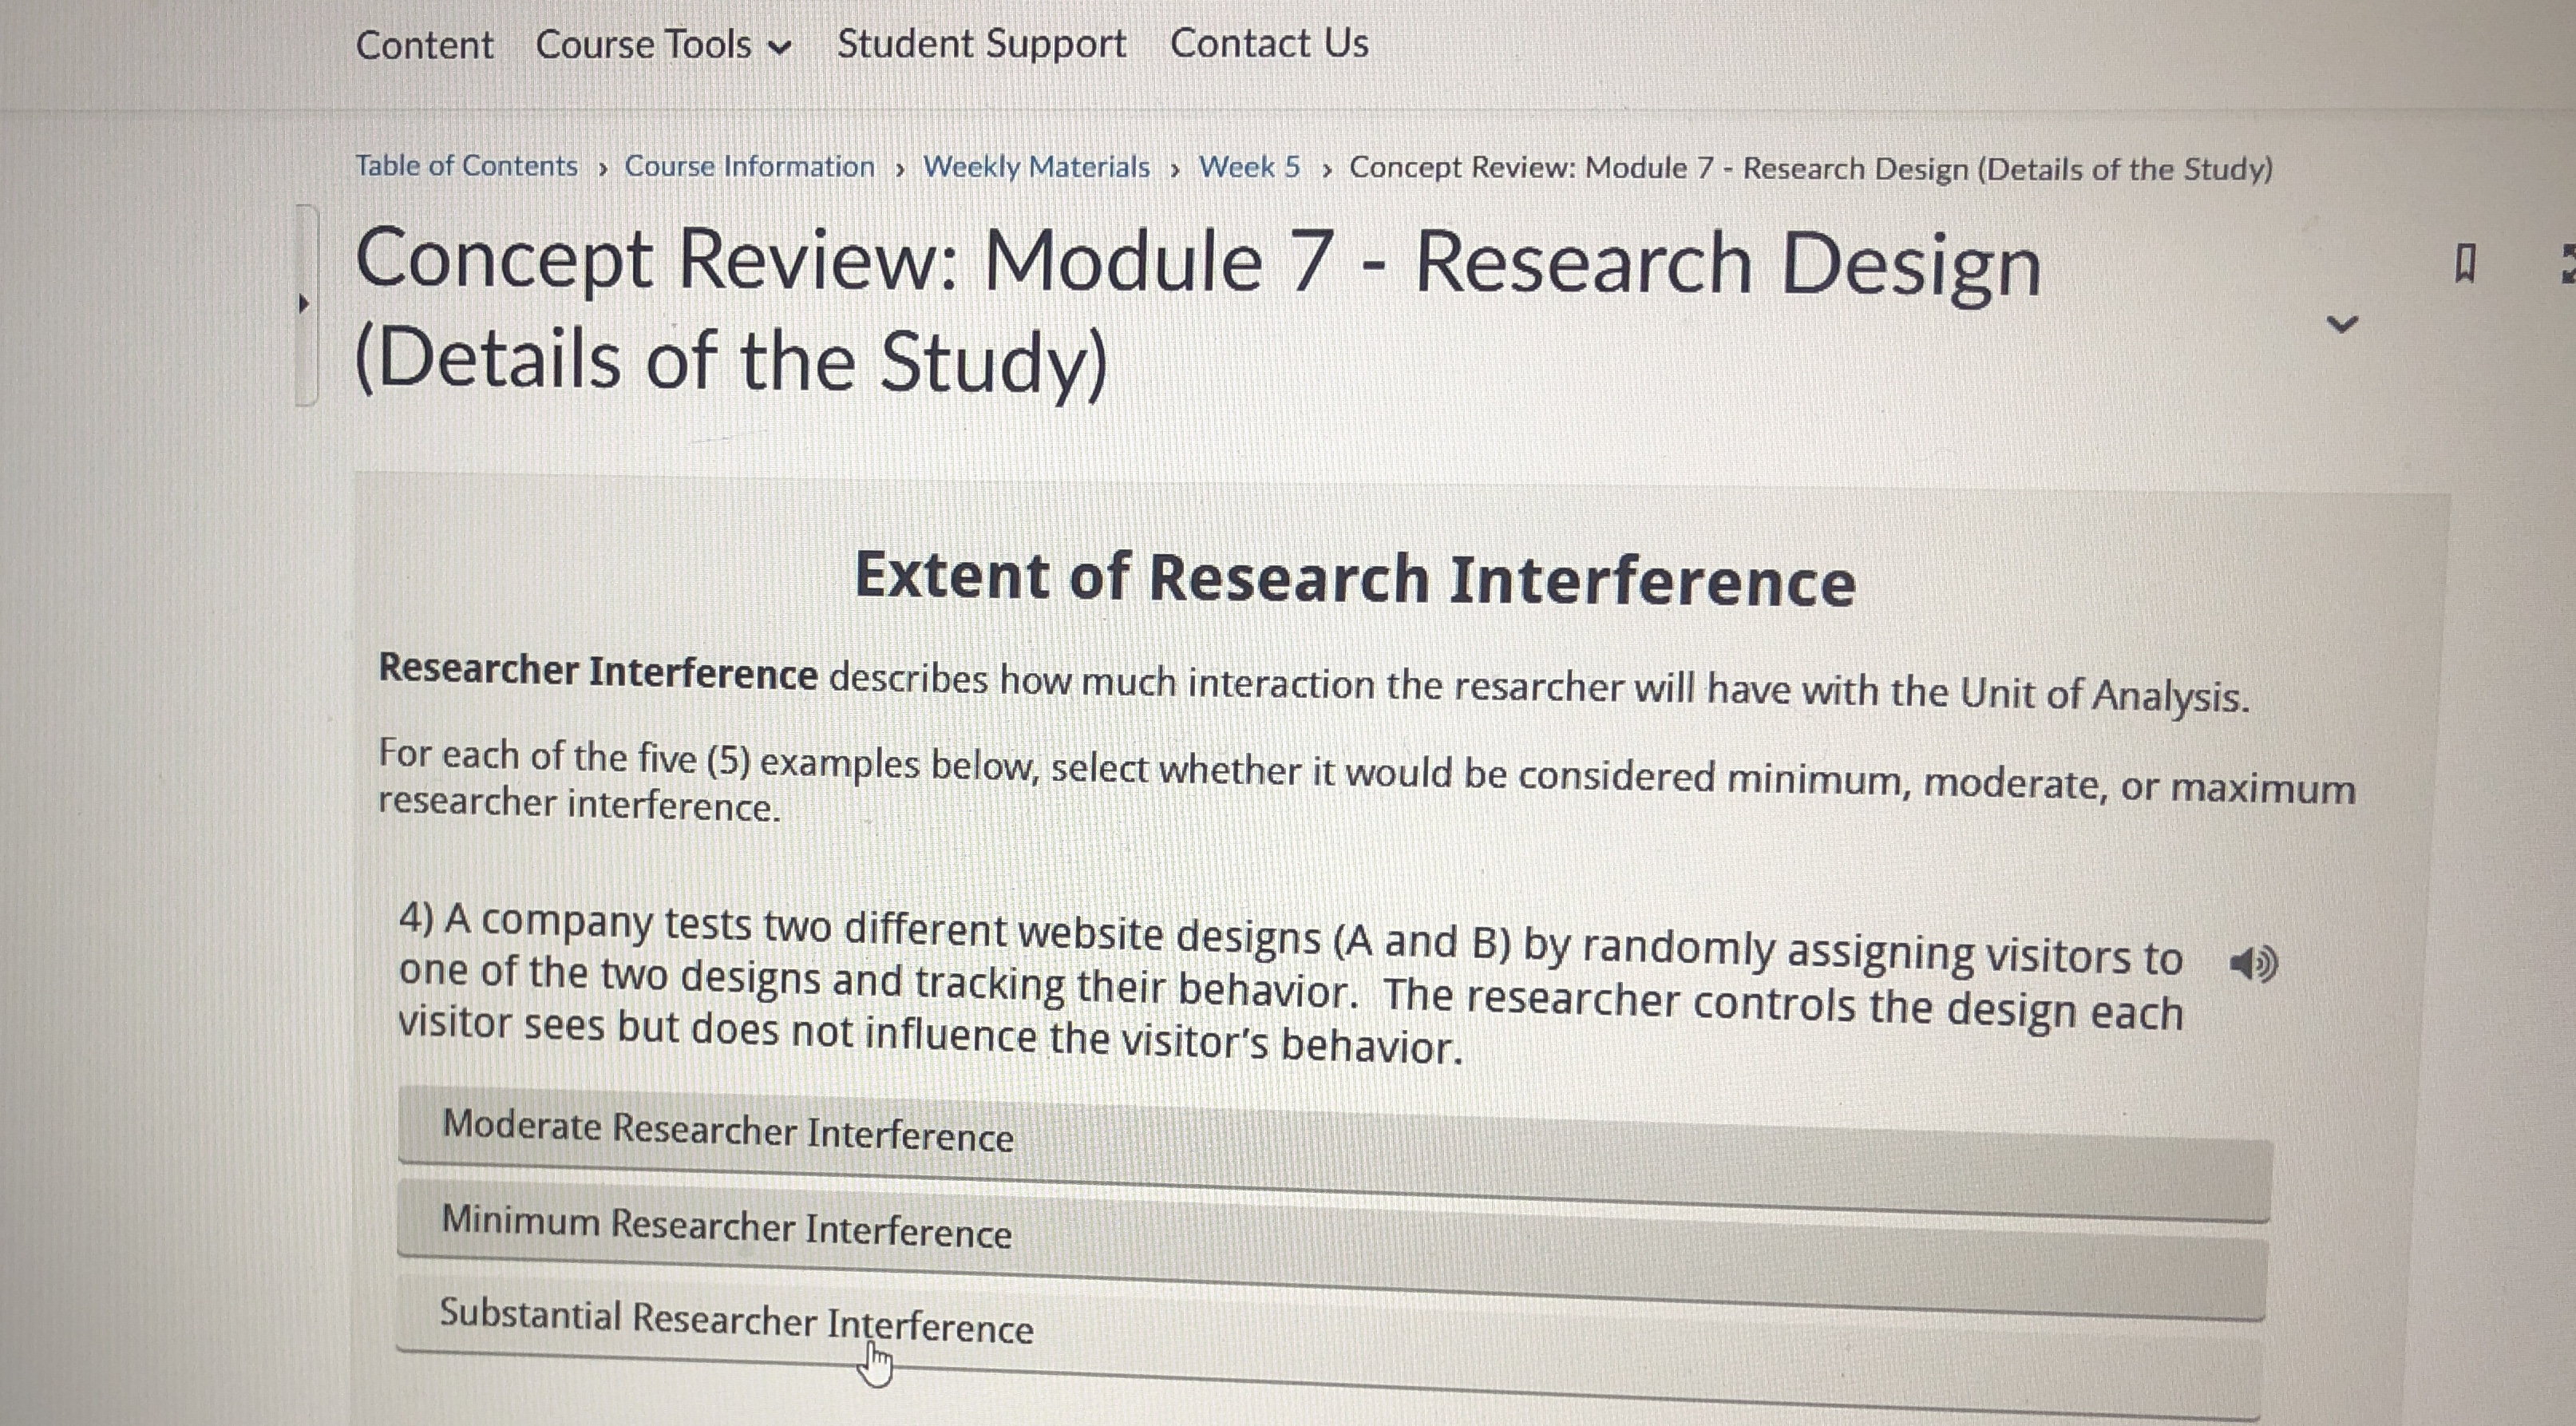Click the partially visible icon at the right edge
The image size is (2576, 1426).
[2567, 264]
